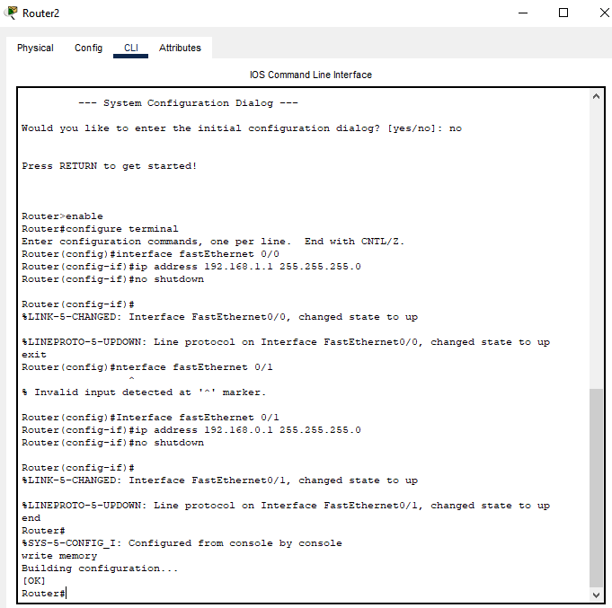Click the CLI vertical scrollbar thumb
This screenshot has height=608, width=612.
[596, 488]
